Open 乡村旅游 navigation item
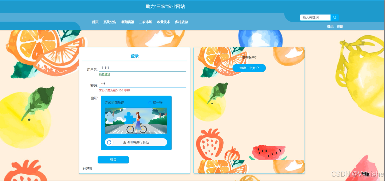 point(182,22)
